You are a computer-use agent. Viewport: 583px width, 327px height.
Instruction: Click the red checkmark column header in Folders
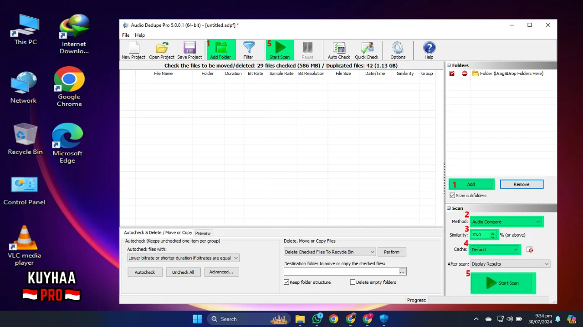pyautogui.click(x=452, y=73)
